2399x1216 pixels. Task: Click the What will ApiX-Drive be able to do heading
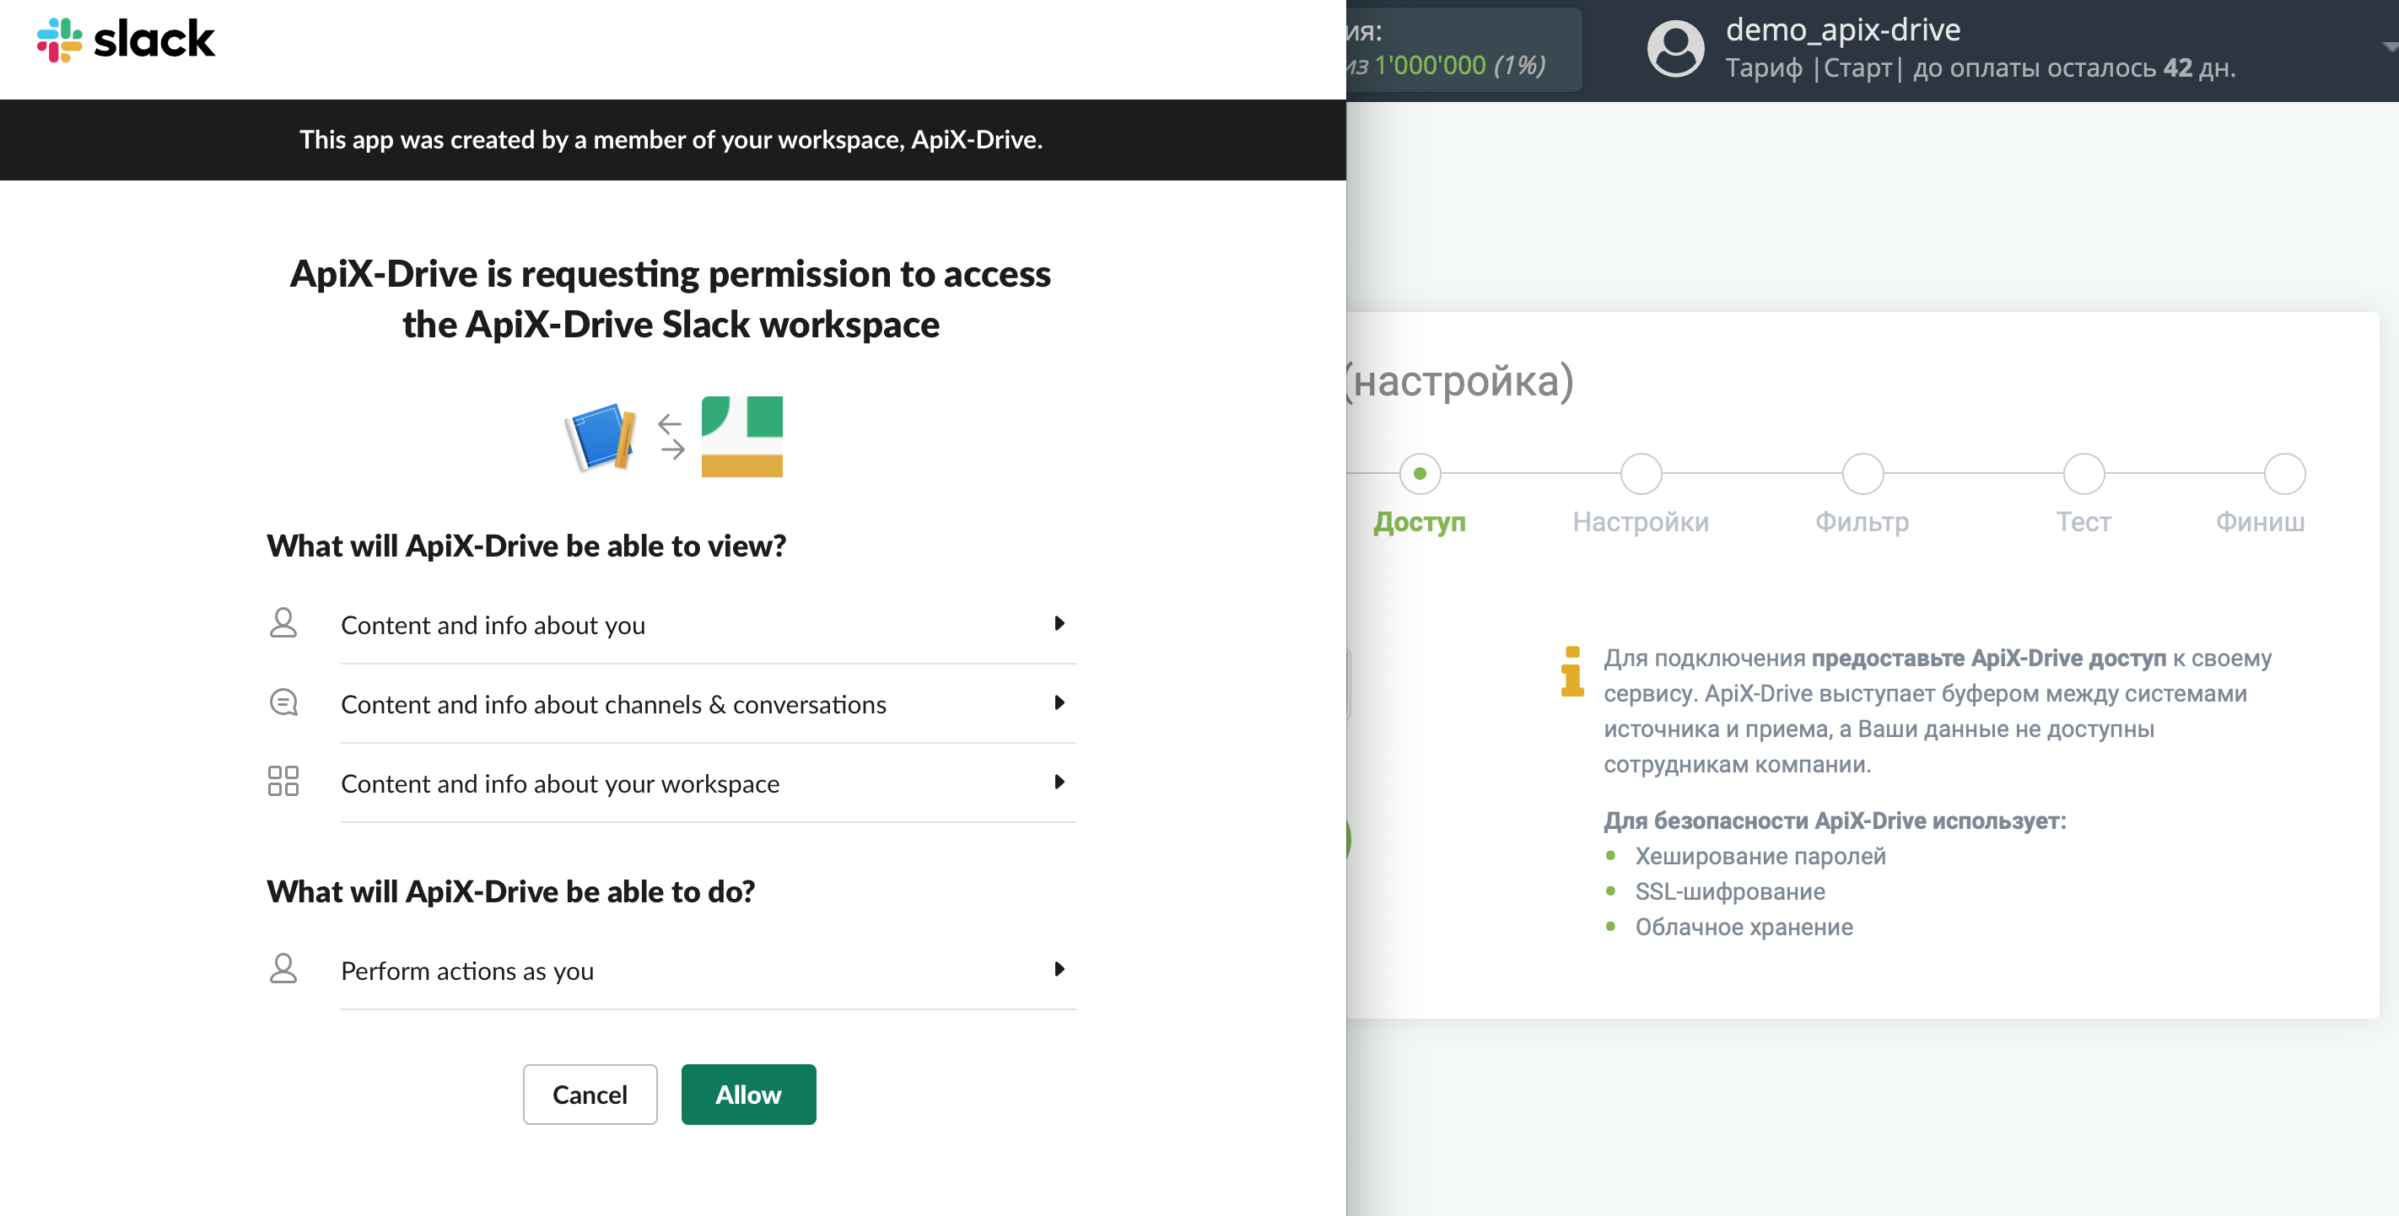pyautogui.click(x=511, y=891)
